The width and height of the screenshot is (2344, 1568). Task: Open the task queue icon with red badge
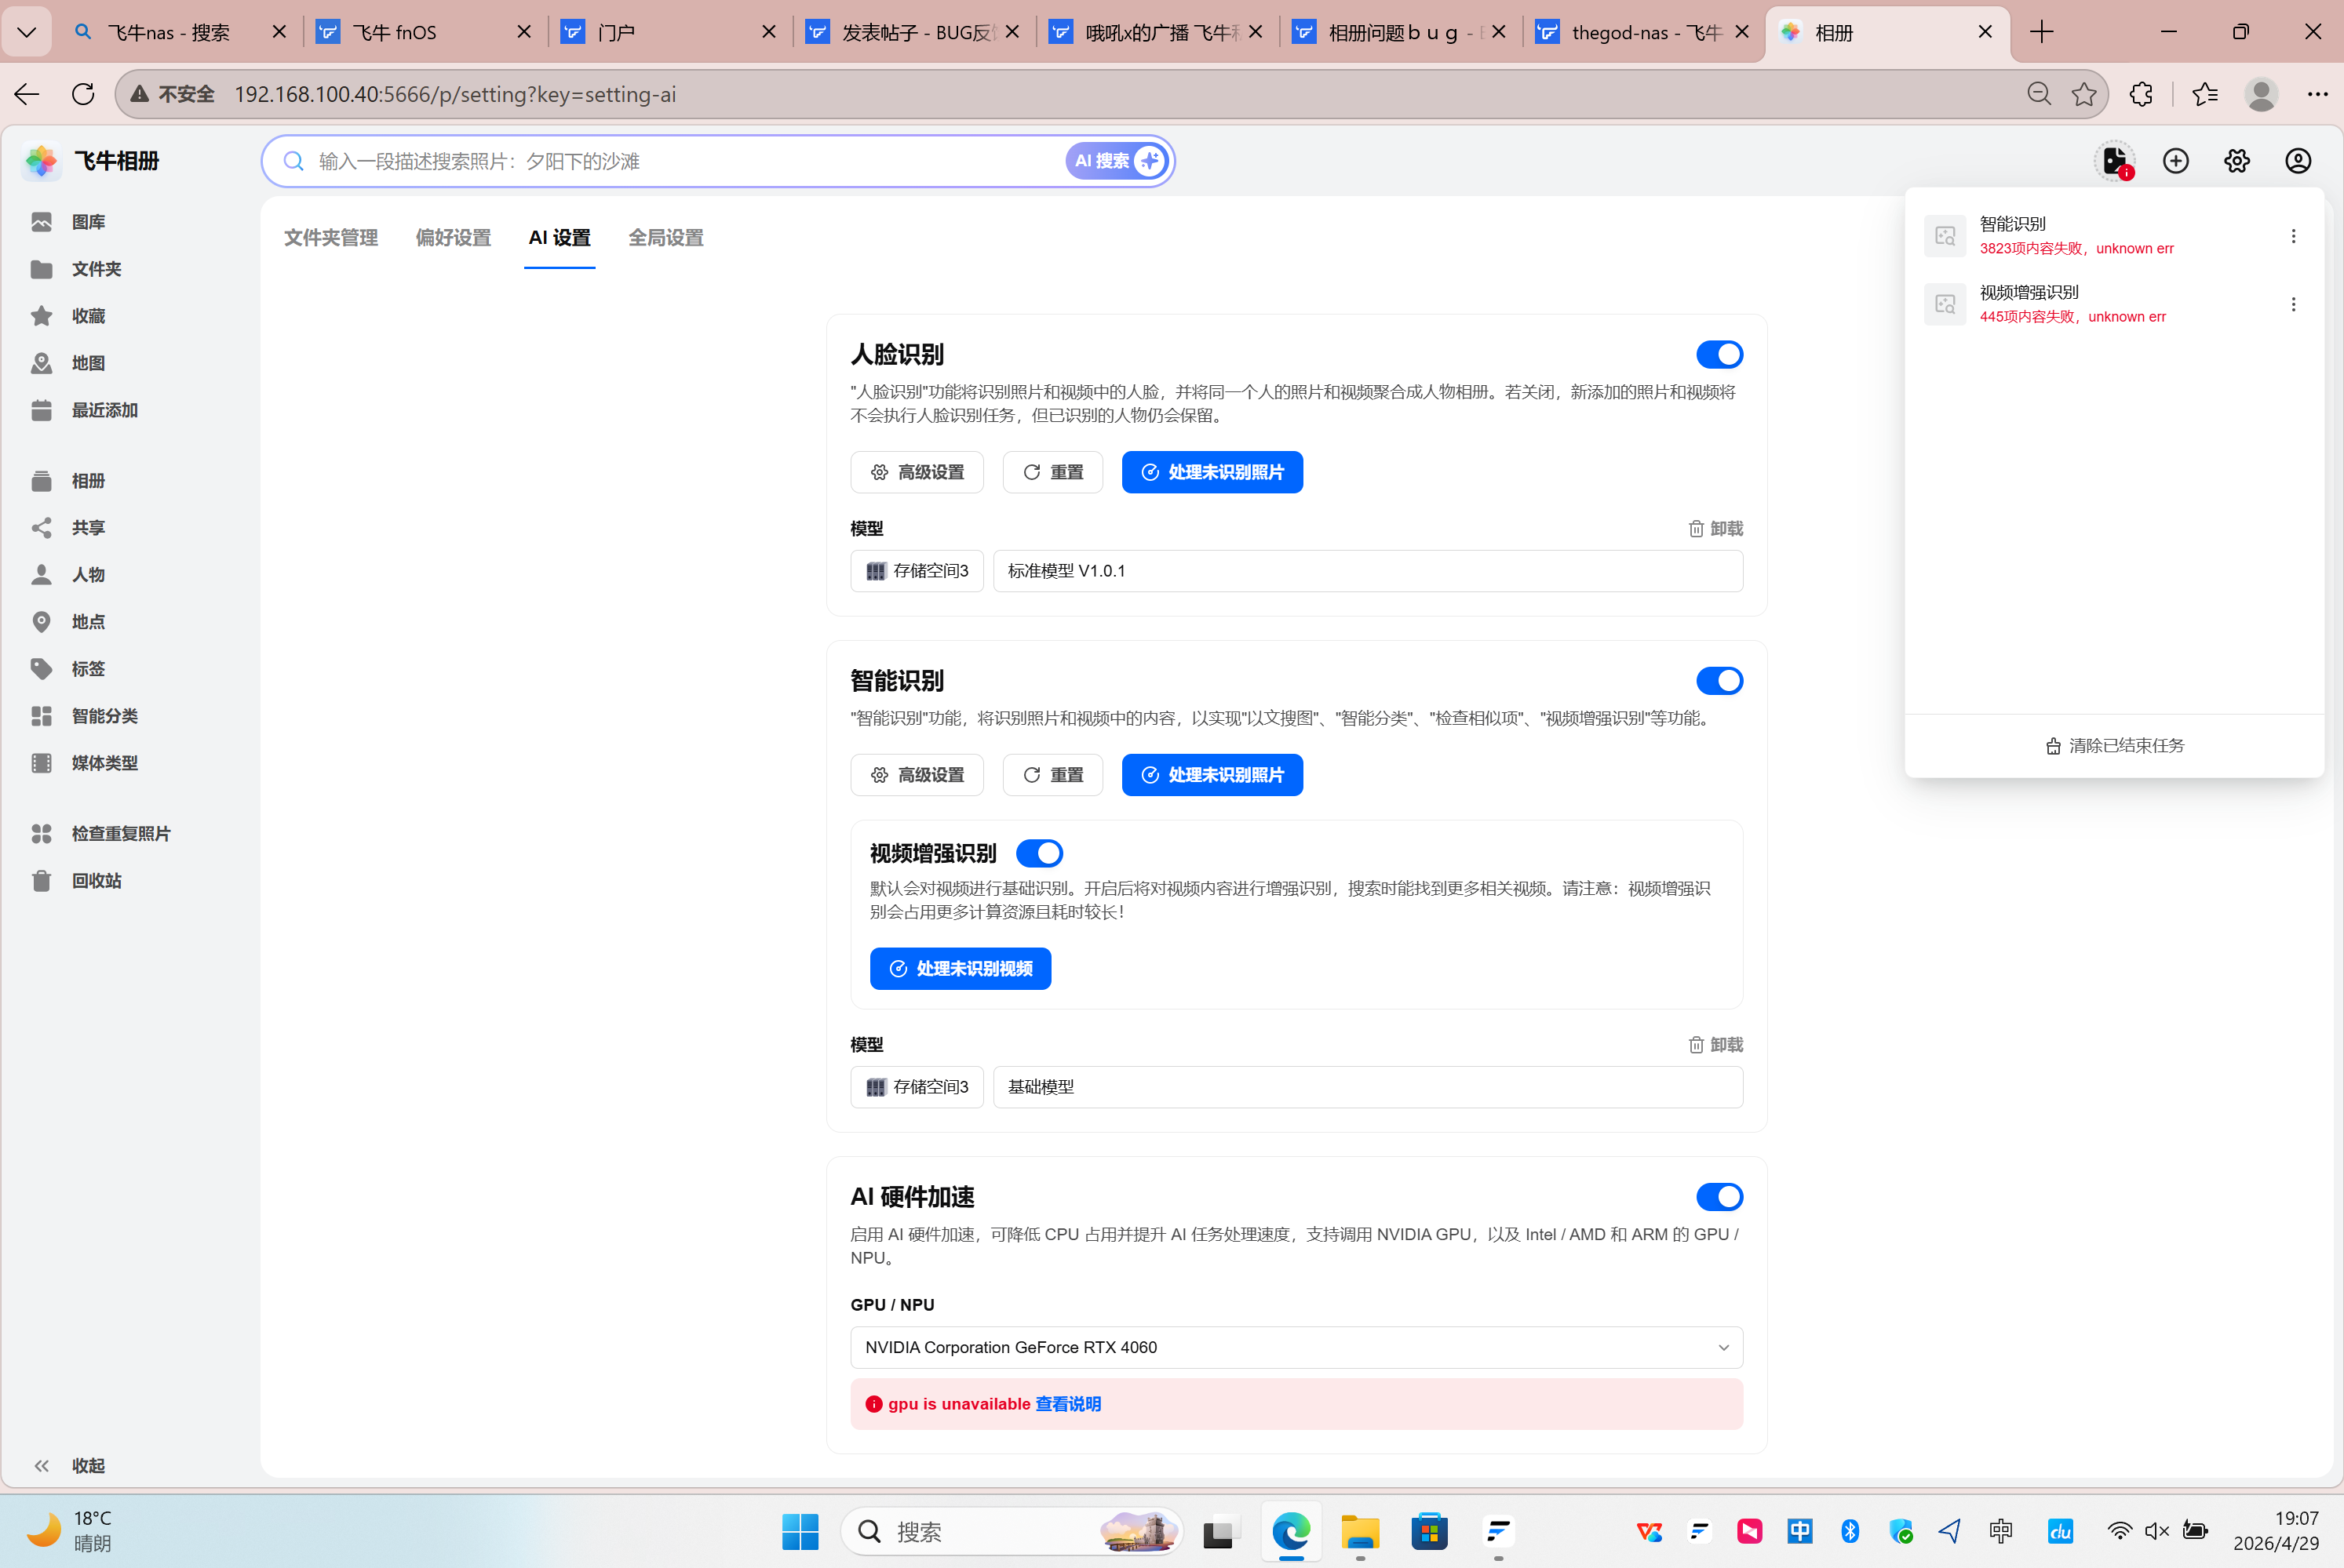(2114, 161)
